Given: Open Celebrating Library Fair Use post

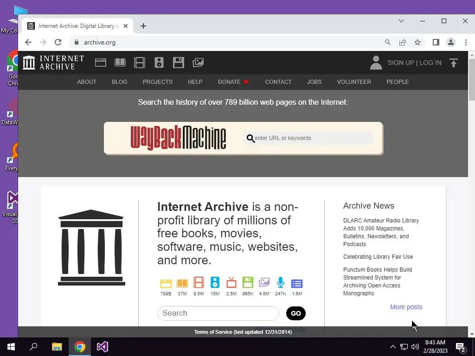Looking at the screenshot, I should coord(378,257).
